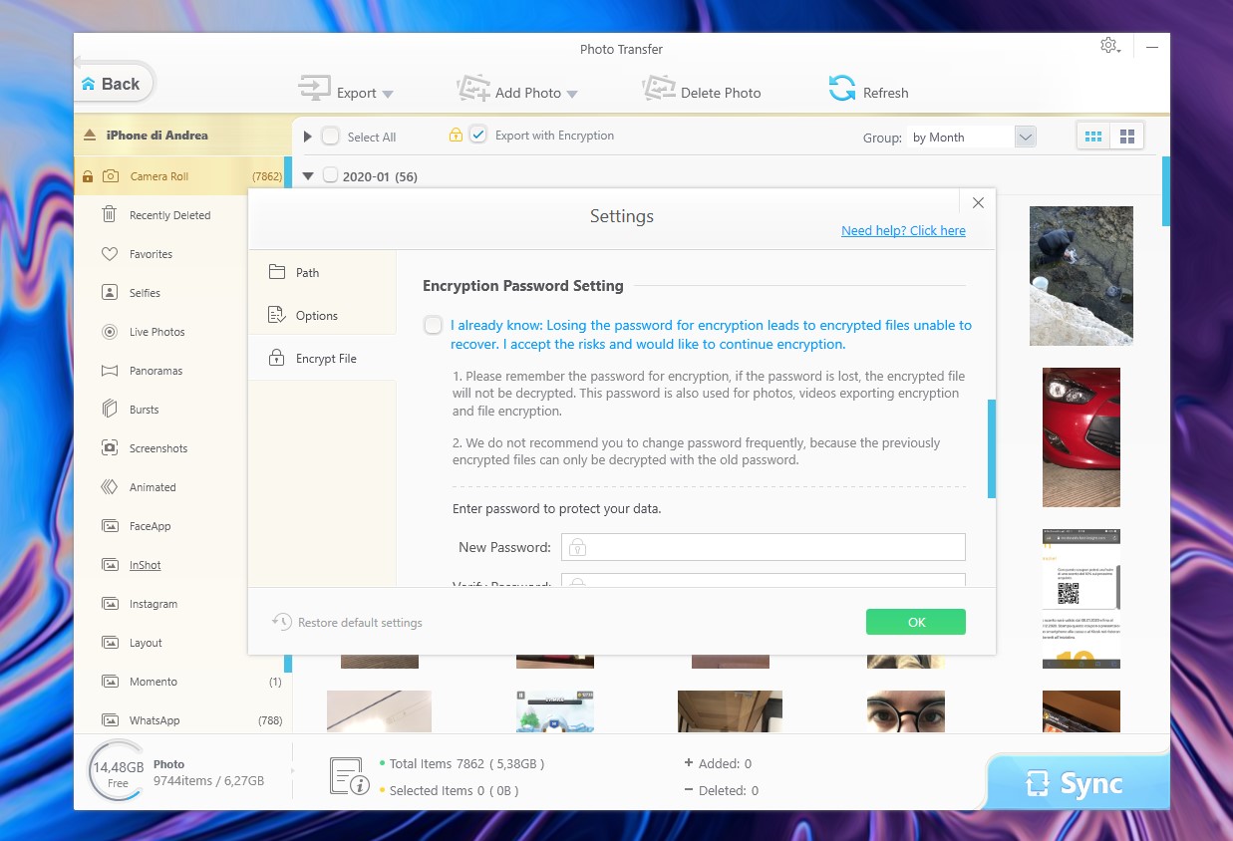Click the photo list blue scrollbar thumb
The image size is (1233, 841).
click(1166, 191)
